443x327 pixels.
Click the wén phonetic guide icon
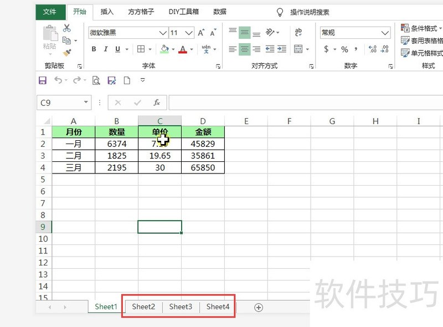point(206,49)
